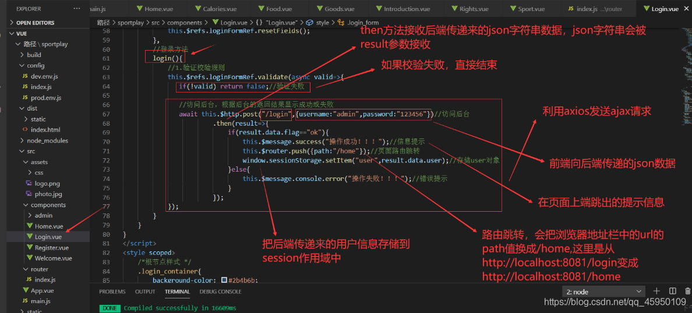Click the Vue icon beside App.vue
Viewport: 692px width, 313px height.
pyautogui.click(x=25, y=290)
